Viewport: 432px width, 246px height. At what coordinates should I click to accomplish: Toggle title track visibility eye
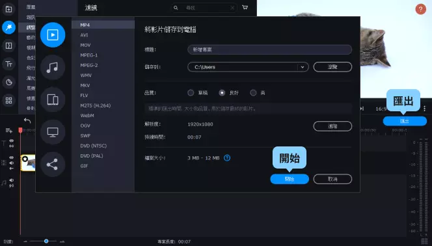point(11,141)
